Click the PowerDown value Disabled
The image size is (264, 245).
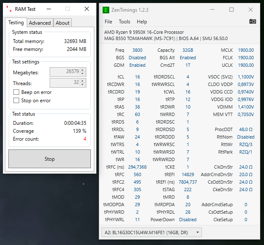[188, 220]
